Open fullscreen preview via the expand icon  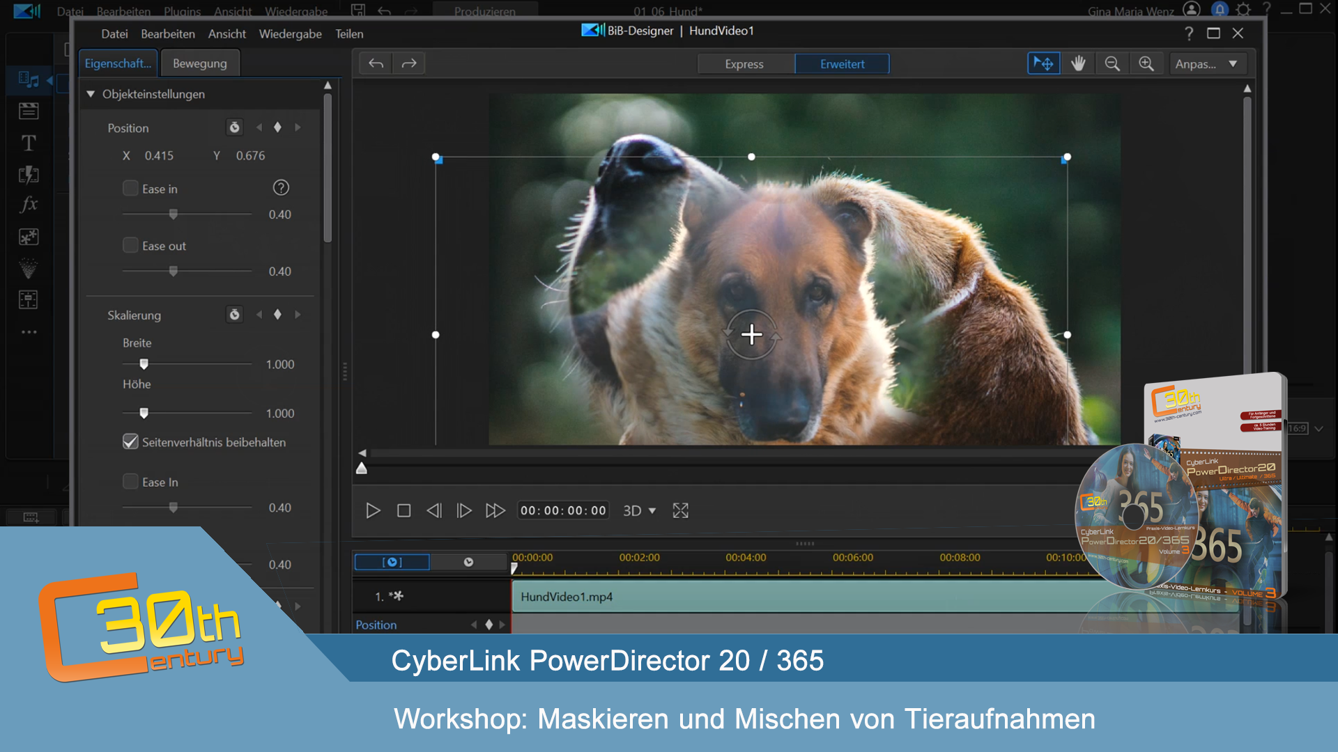tap(681, 510)
